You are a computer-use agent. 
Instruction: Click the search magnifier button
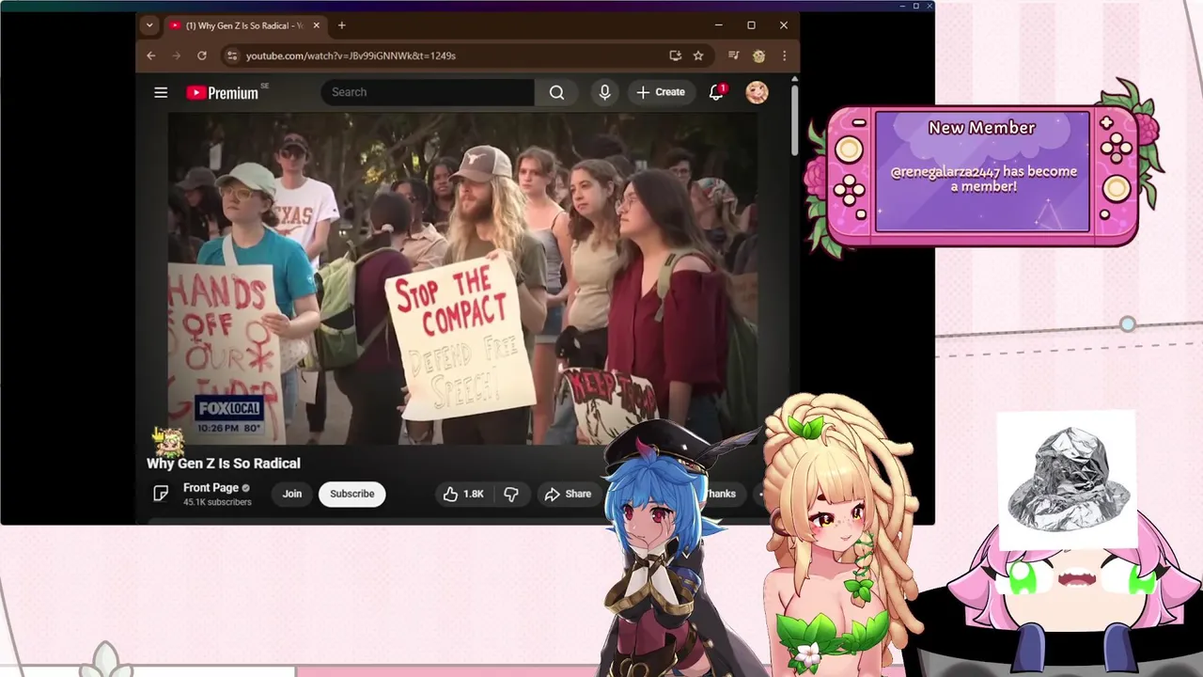[556, 92]
